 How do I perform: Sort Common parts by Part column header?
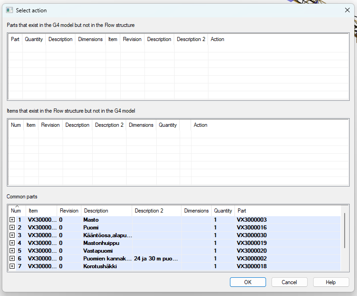242,211
